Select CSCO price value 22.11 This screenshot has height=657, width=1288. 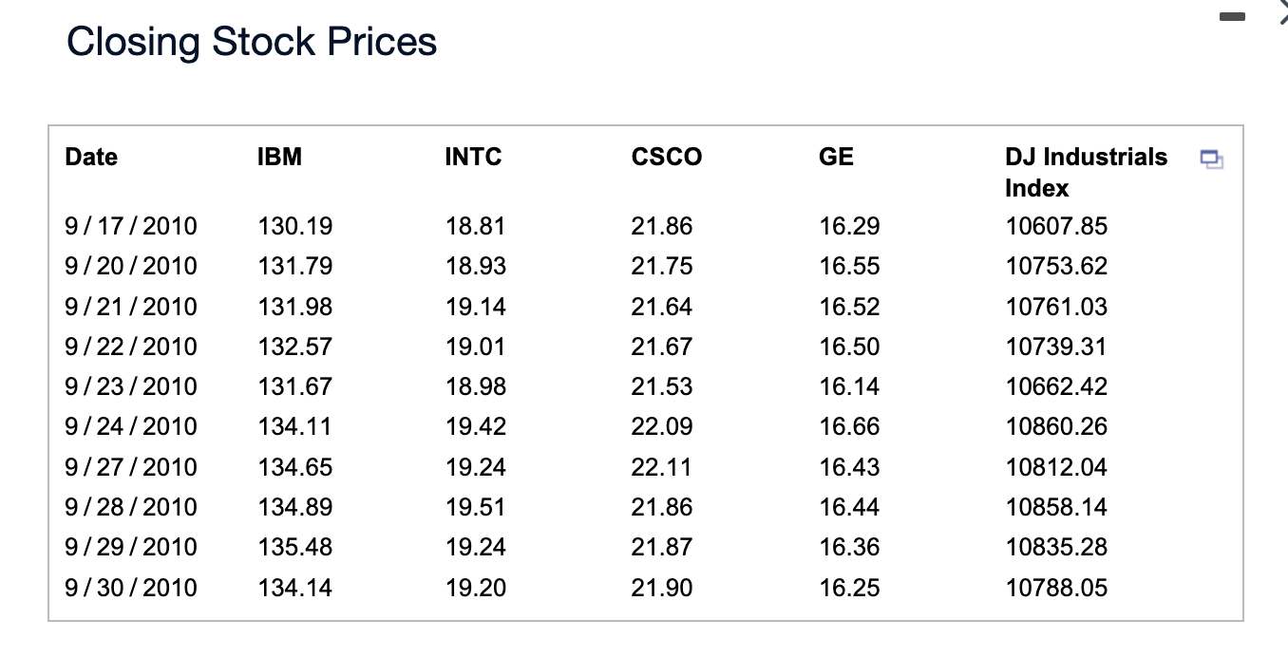(x=661, y=467)
